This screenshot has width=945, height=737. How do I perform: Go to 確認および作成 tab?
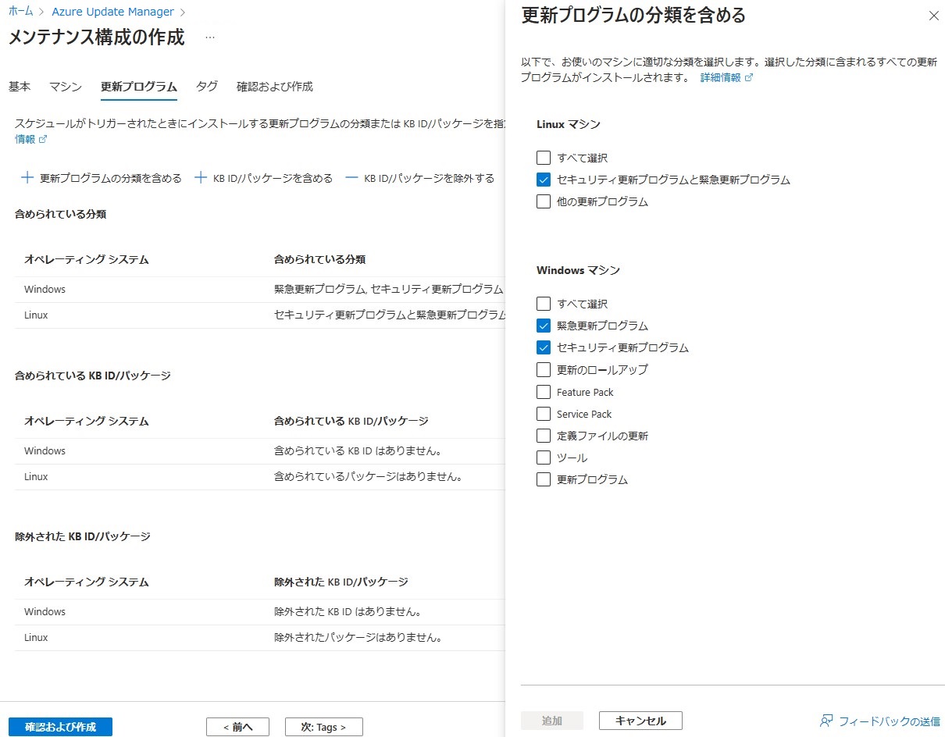click(275, 87)
